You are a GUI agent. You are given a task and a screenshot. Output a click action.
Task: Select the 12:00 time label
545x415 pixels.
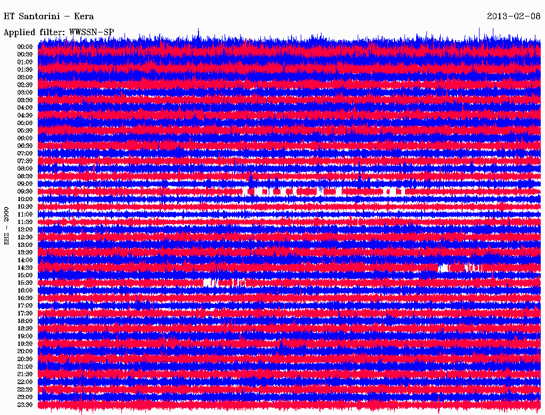(25, 230)
